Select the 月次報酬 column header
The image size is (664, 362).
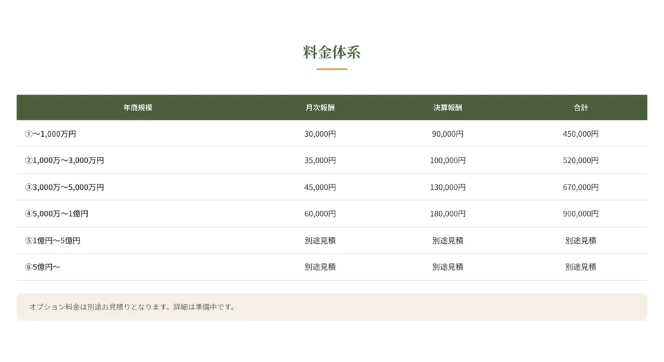coord(320,107)
